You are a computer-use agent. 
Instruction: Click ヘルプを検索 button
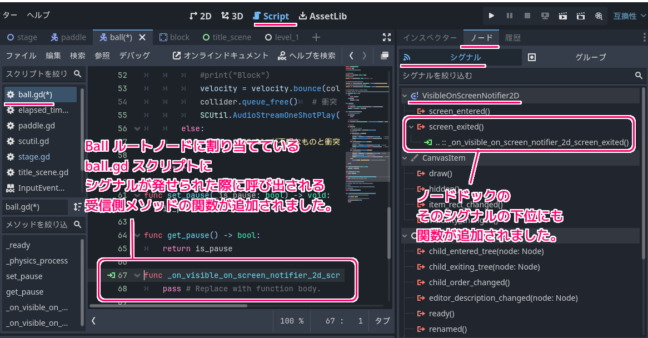tap(307, 56)
